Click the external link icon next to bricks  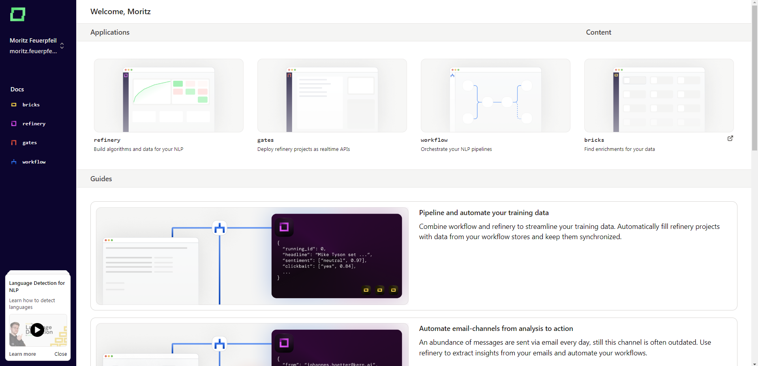coord(730,138)
